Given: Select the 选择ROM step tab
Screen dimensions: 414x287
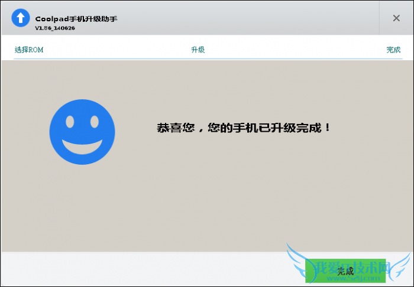Looking at the screenshot, I should tap(29, 50).
